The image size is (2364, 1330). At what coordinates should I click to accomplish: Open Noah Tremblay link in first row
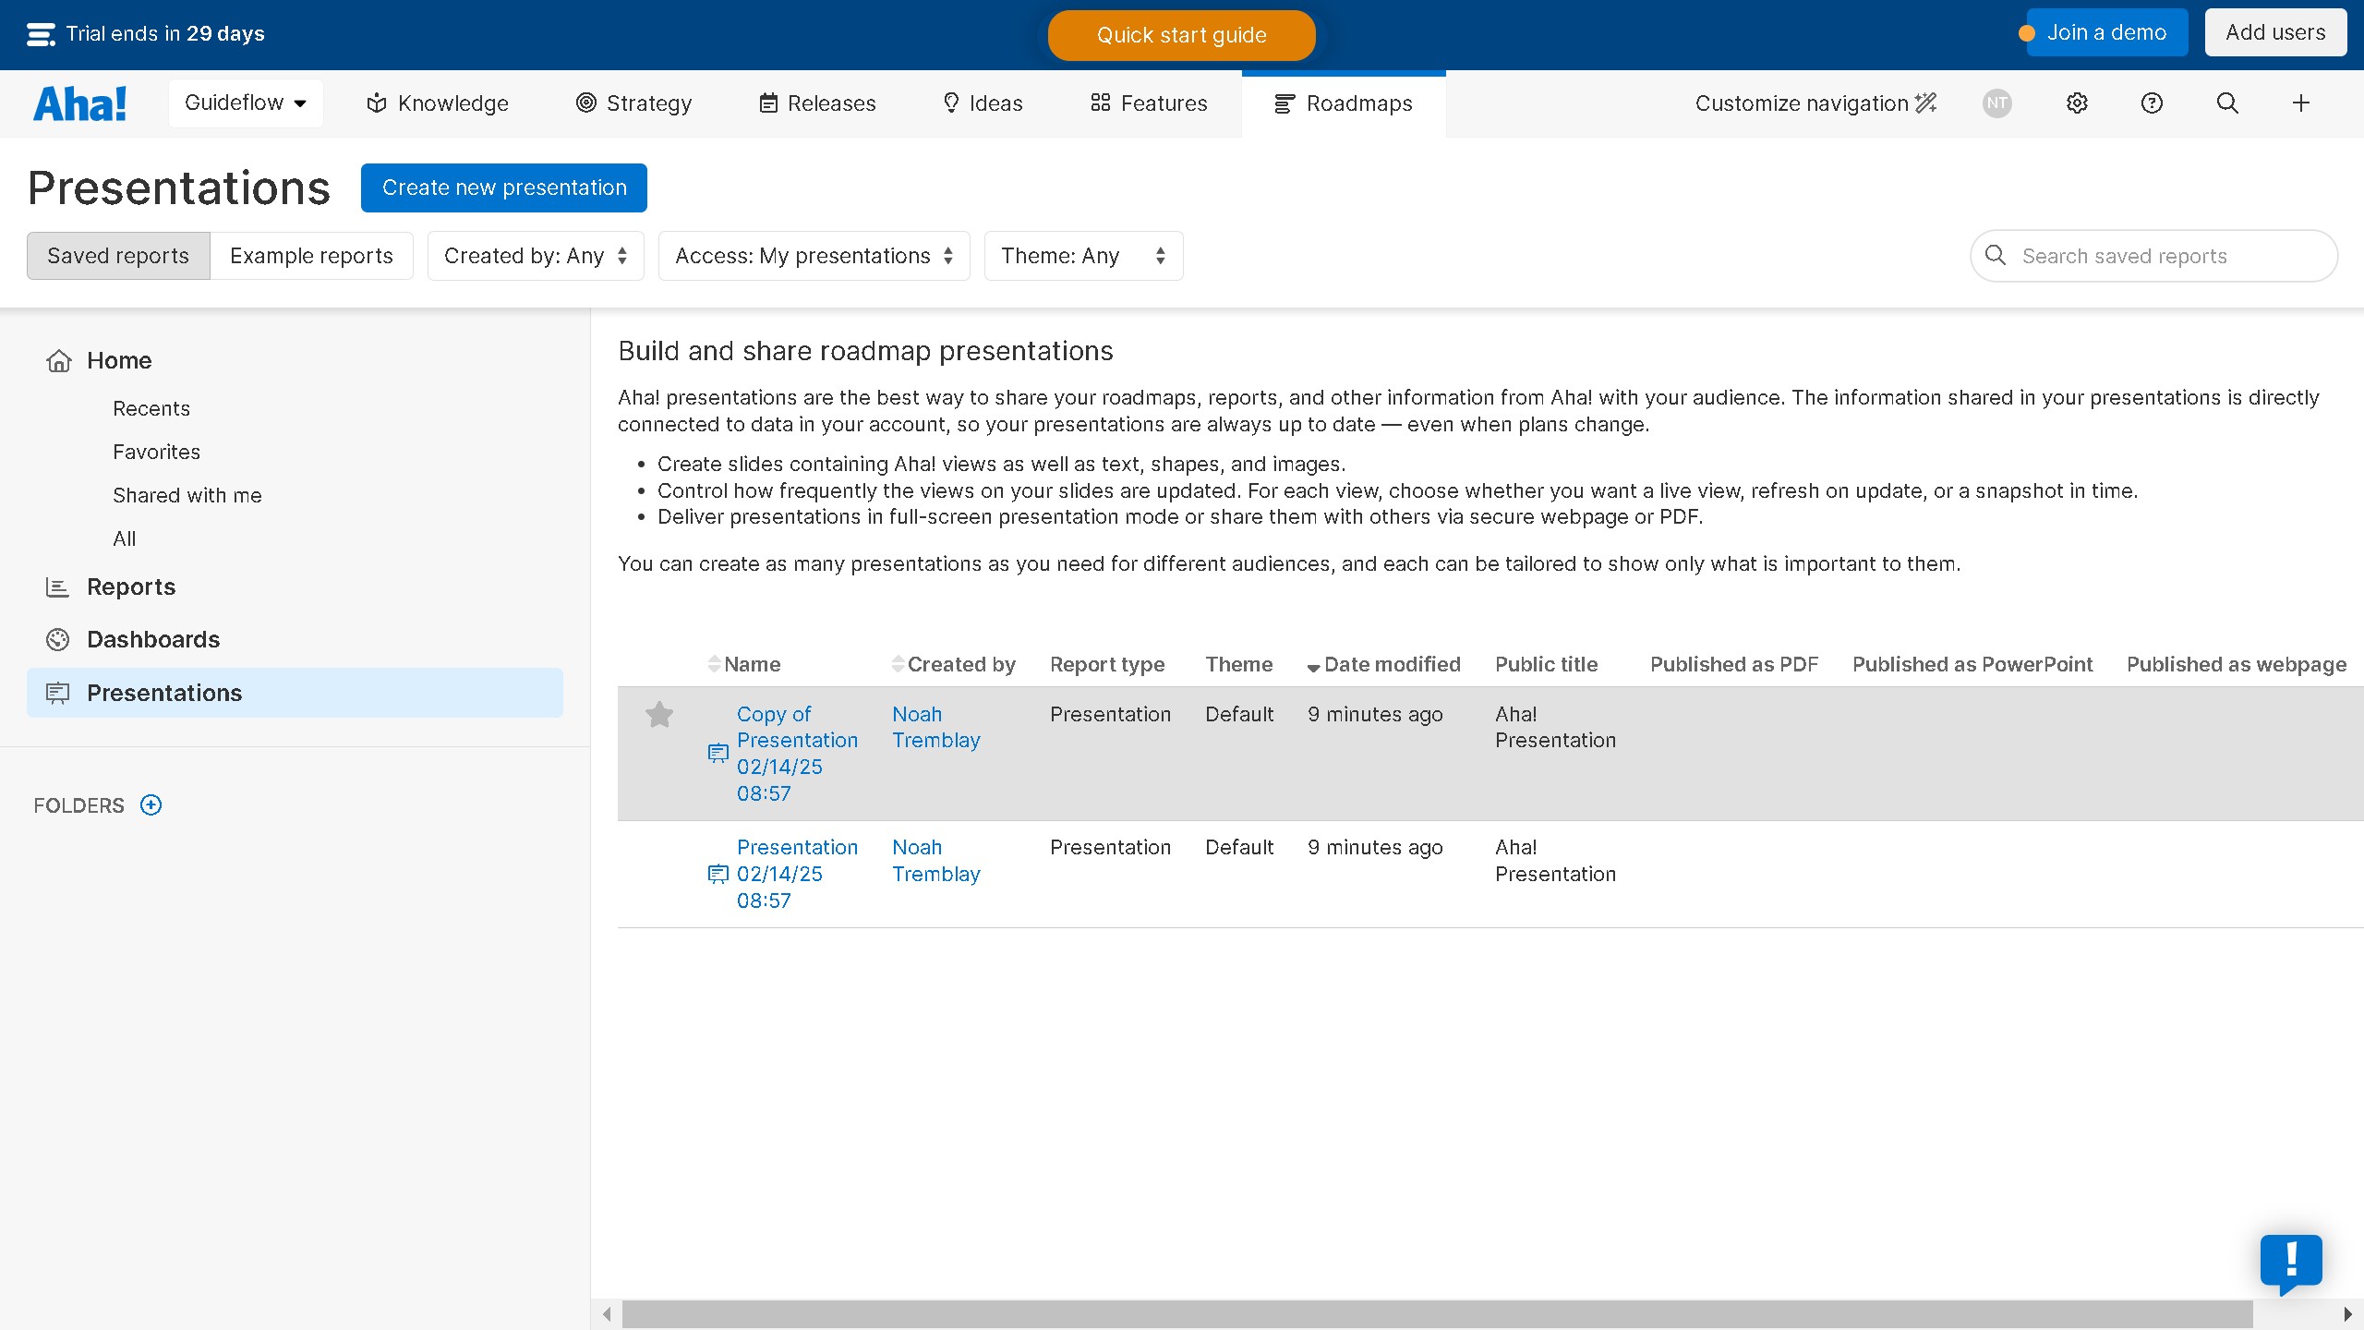tap(935, 727)
